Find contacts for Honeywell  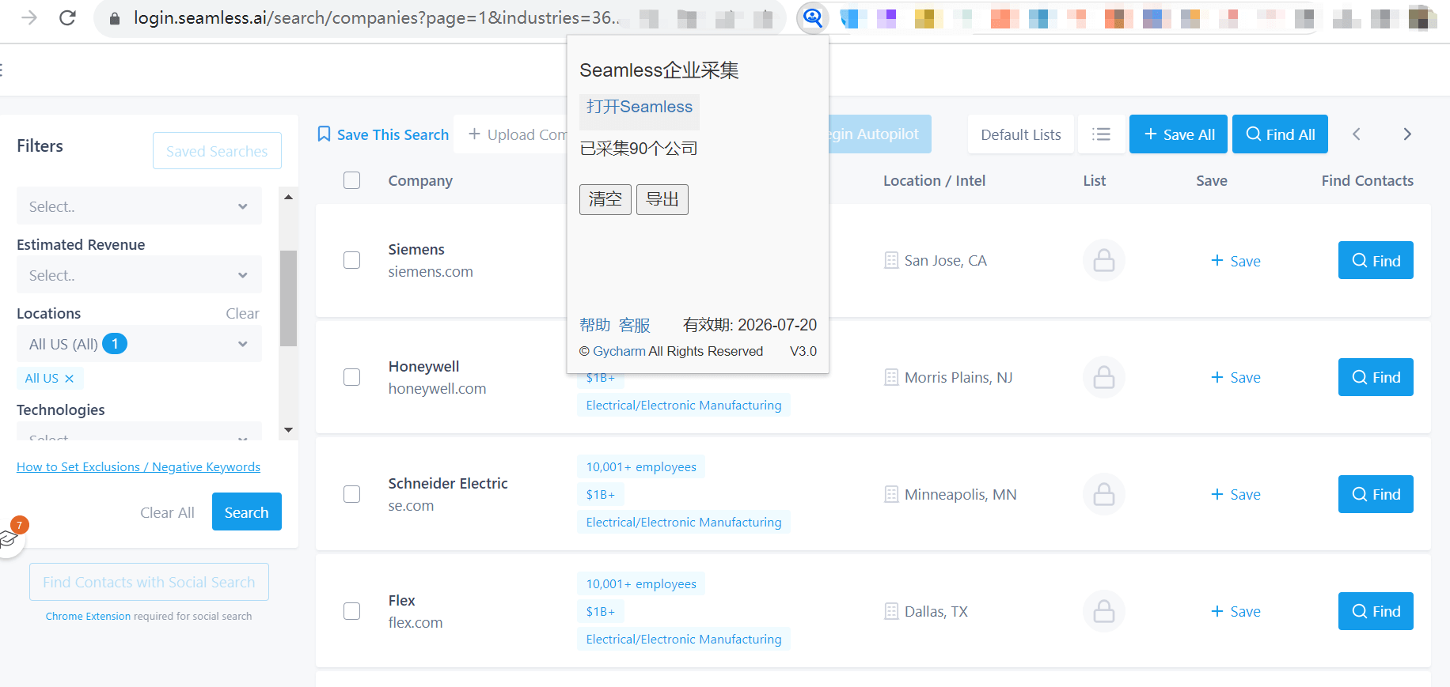(x=1376, y=377)
